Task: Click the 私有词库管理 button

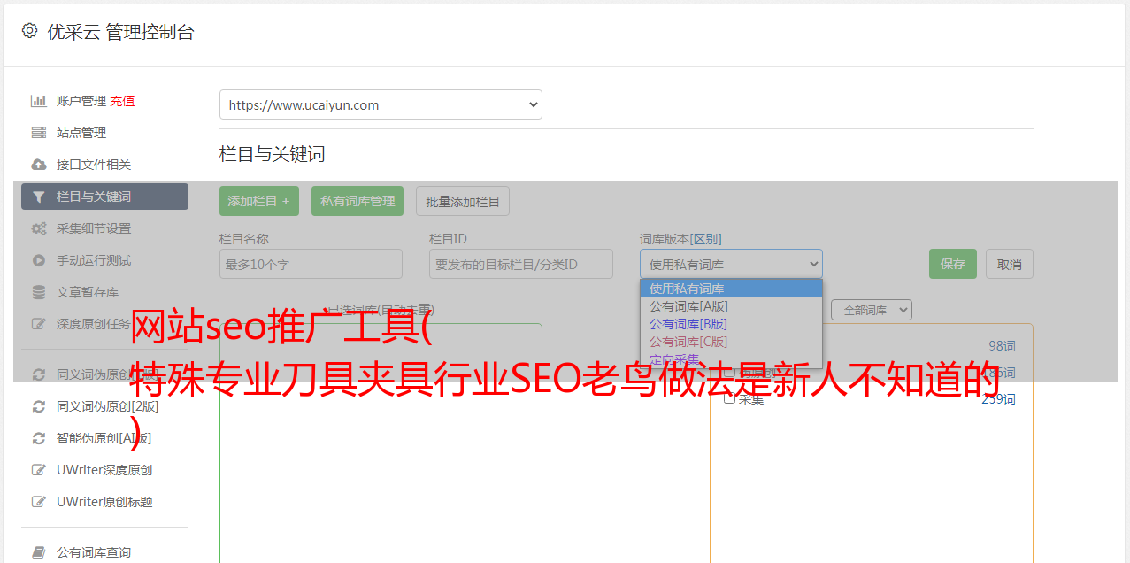Action: (357, 201)
